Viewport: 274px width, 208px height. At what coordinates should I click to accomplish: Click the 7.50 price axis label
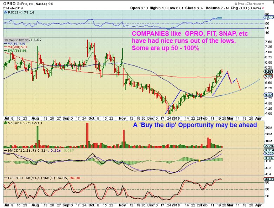269,42
